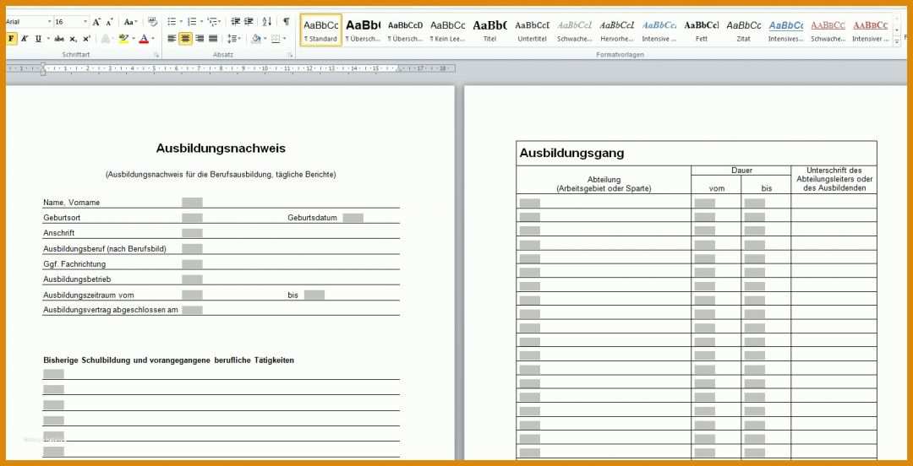Screen dimensions: 913x466
Task: Open line spacing options icon
Action: (x=232, y=39)
